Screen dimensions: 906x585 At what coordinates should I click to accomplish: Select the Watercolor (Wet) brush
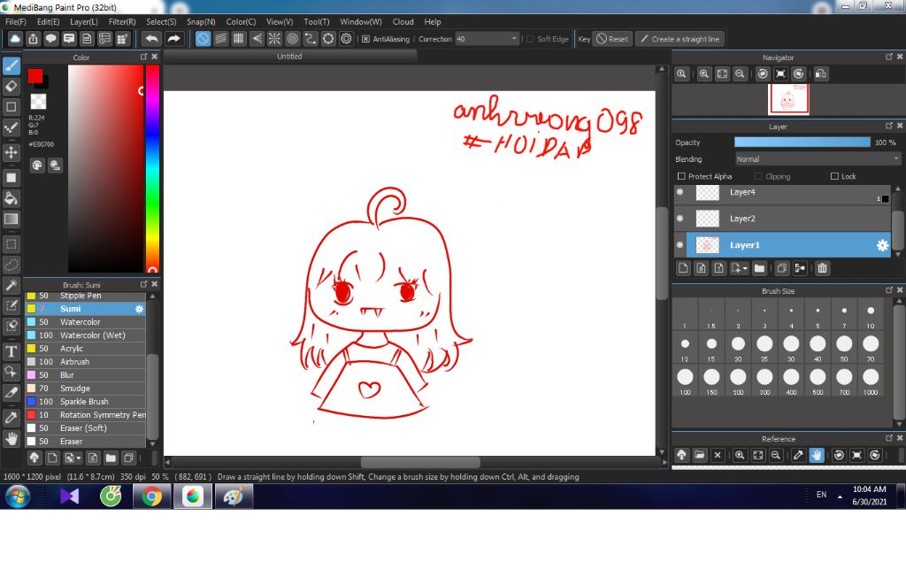(86, 335)
